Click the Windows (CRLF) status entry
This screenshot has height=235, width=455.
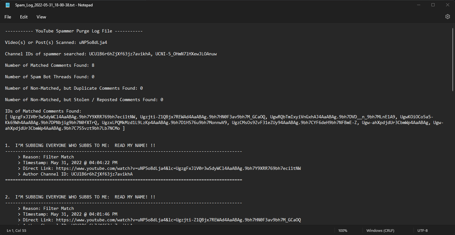380,231
